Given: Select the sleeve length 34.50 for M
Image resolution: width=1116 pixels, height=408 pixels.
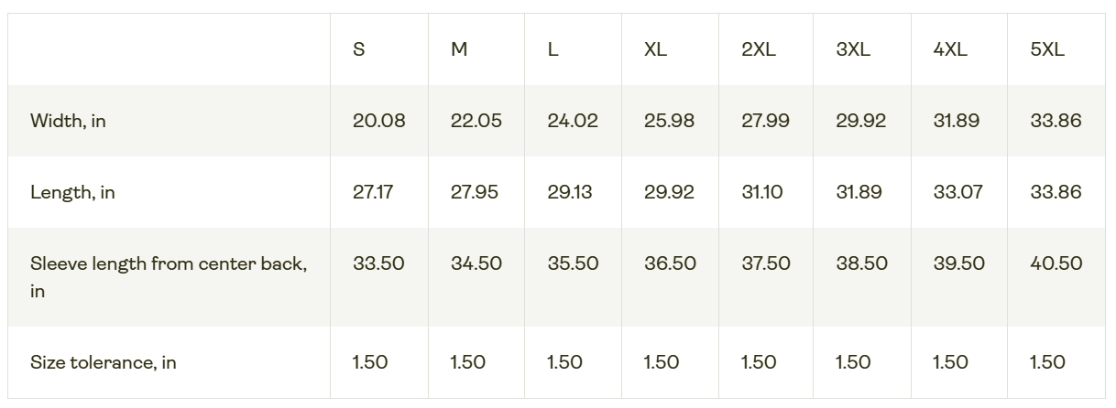Looking at the screenshot, I should point(476,263).
